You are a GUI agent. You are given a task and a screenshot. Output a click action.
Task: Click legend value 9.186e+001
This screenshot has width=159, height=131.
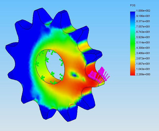click(x=143, y=16)
